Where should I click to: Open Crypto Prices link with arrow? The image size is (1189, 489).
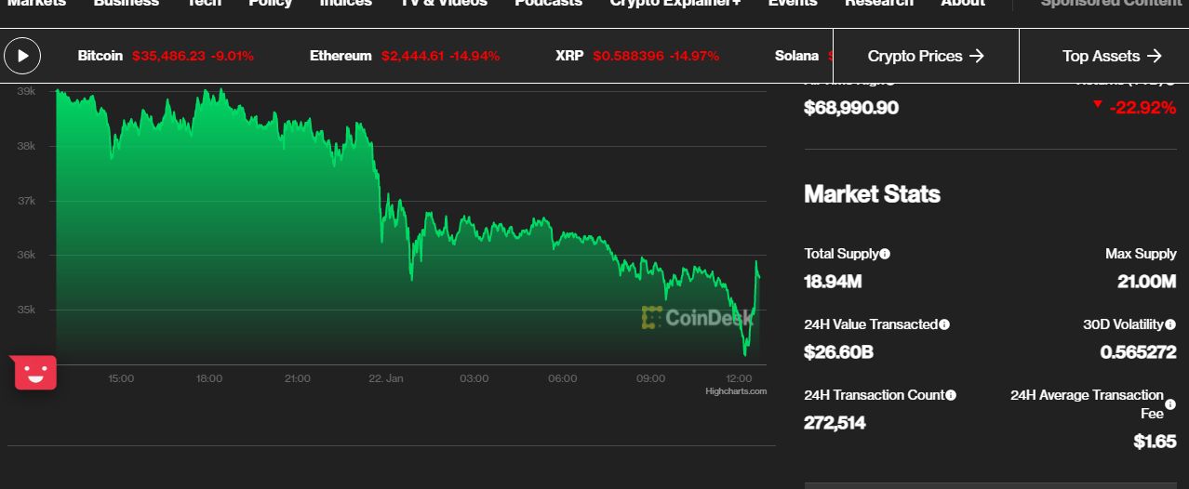(x=926, y=56)
